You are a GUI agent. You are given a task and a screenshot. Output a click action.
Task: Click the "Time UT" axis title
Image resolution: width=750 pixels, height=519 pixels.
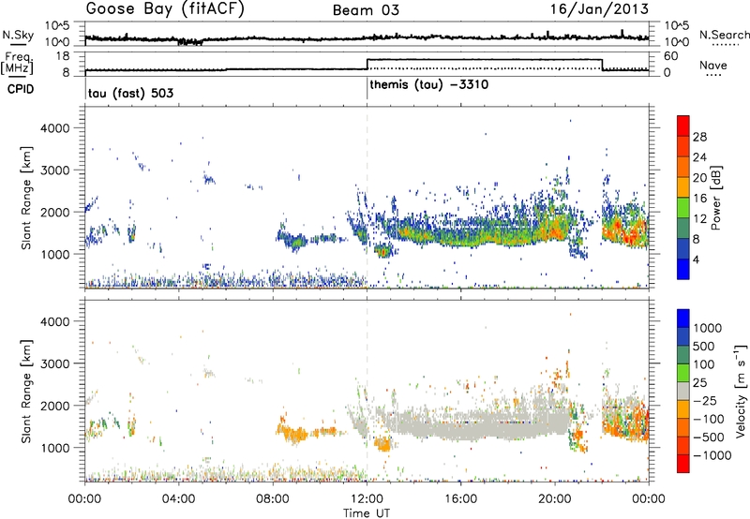click(x=367, y=512)
